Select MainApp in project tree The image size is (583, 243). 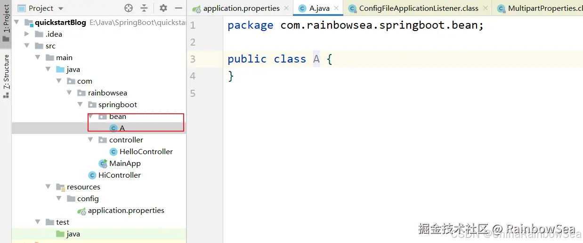click(125, 163)
